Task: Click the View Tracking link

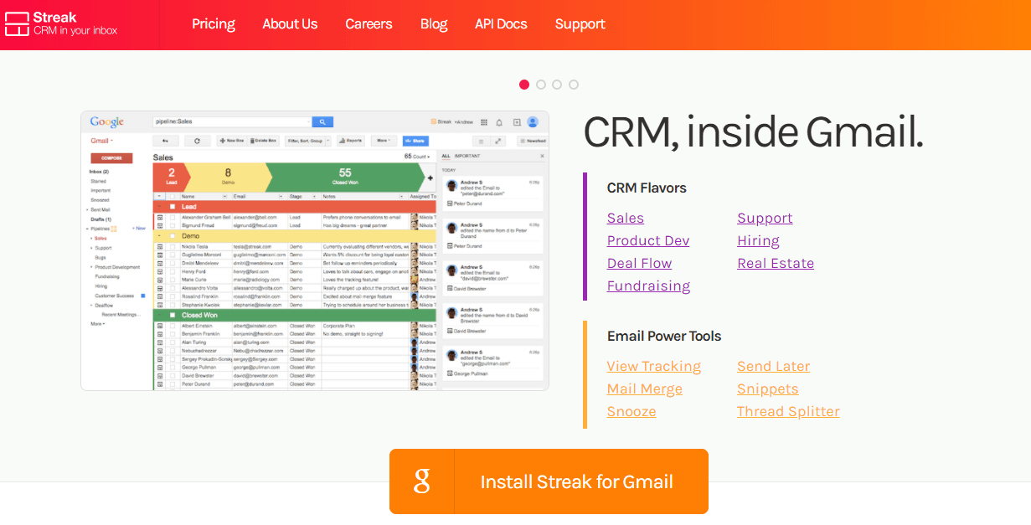Action: [x=654, y=367]
